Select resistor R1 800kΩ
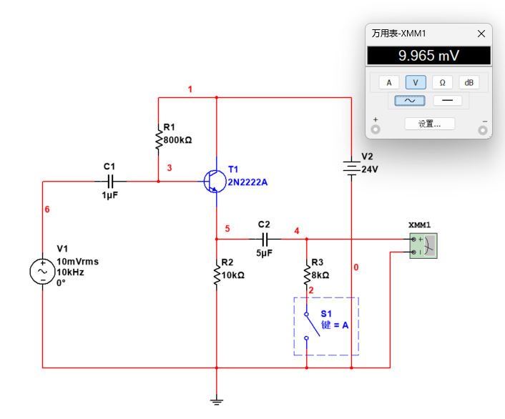The image size is (505, 419). (x=158, y=139)
